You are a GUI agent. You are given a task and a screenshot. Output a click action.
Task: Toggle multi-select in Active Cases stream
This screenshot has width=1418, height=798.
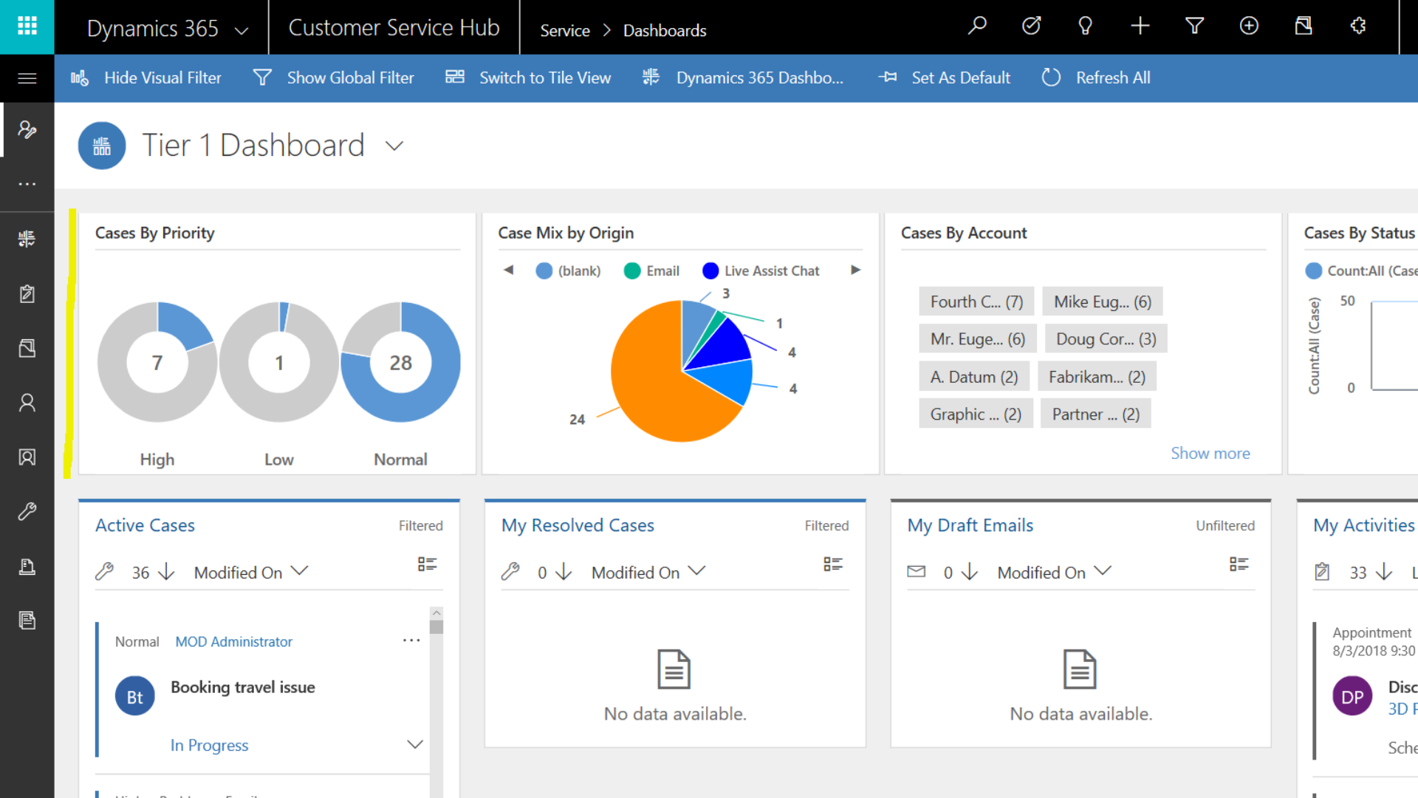click(x=427, y=565)
